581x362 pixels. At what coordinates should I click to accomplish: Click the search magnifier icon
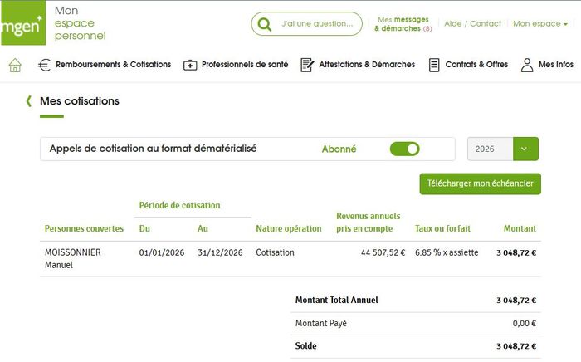click(x=265, y=24)
